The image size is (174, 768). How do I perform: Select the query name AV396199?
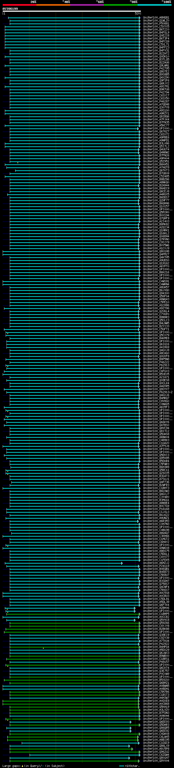[10, 9]
